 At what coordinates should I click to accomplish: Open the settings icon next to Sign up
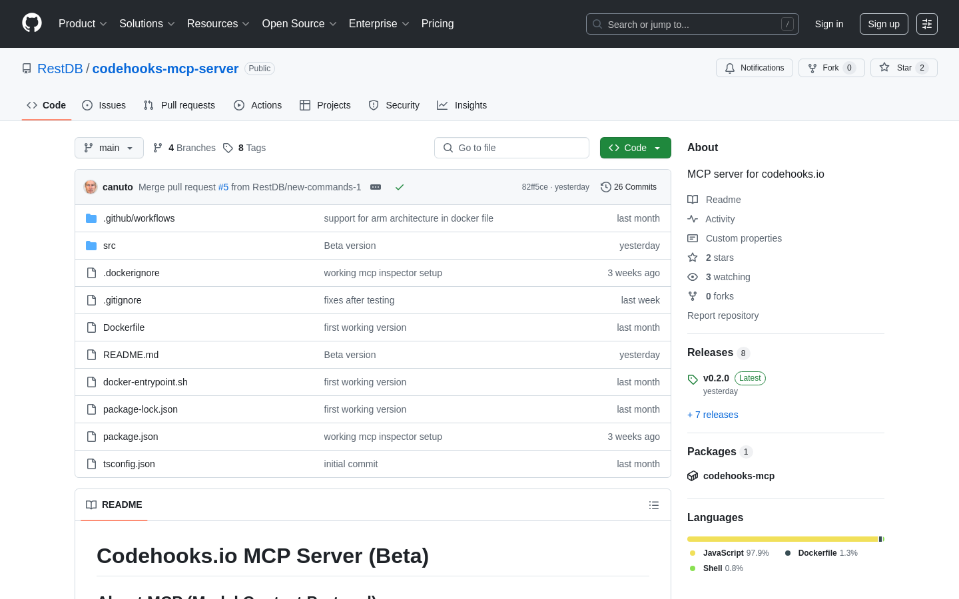tap(927, 24)
